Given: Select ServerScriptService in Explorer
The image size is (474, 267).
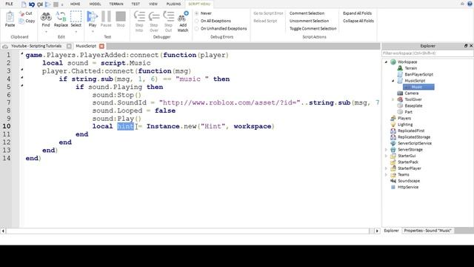Looking at the screenshot, I should [x=415, y=143].
